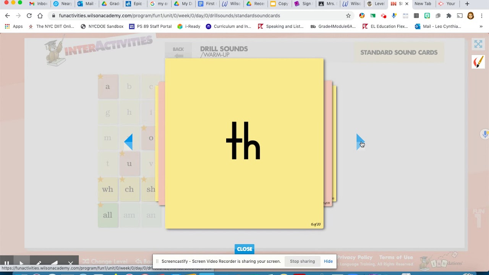
Task: Select the 'u' sound tile
Action: [x=129, y=164]
